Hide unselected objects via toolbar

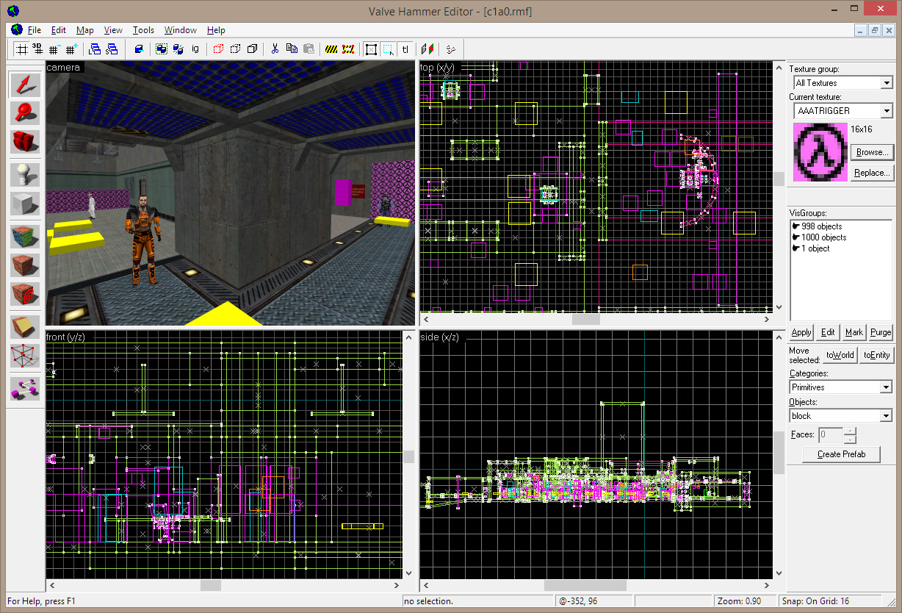click(235, 49)
